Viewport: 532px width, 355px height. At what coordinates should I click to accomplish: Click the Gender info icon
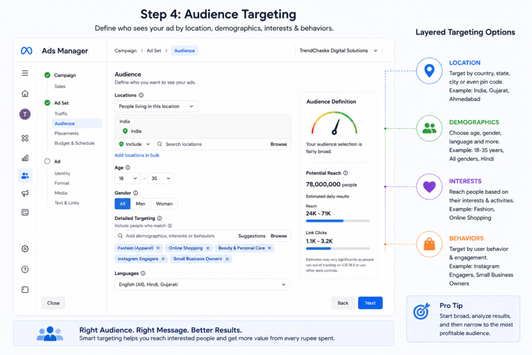136,193
